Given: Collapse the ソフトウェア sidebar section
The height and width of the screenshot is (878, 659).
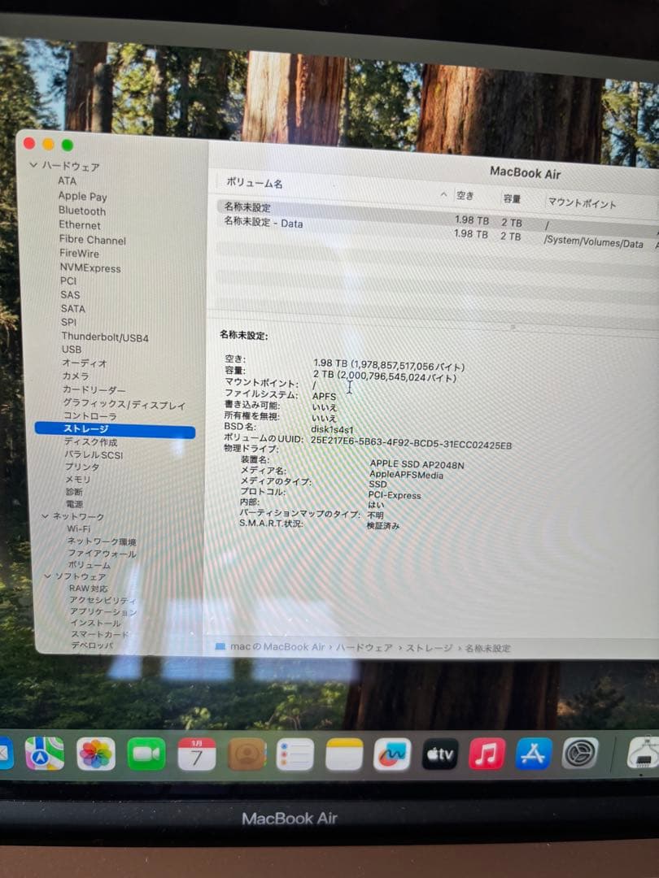Looking at the screenshot, I should pyautogui.click(x=47, y=576).
